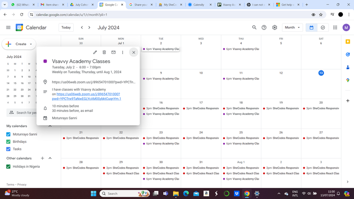View site information icon in address bar
Image resolution: width=354 pixels, height=199 pixels.
tap(32, 15)
